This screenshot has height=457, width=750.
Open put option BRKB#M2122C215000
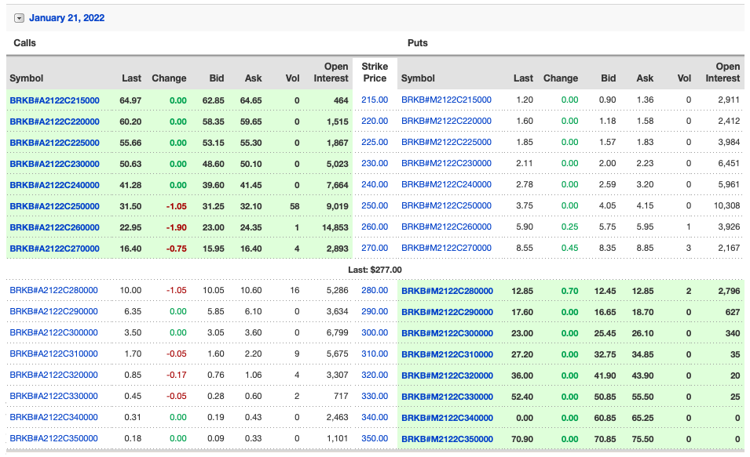click(x=446, y=100)
